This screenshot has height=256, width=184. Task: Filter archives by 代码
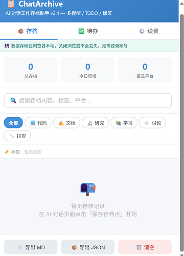pyautogui.click(x=38, y=123)
